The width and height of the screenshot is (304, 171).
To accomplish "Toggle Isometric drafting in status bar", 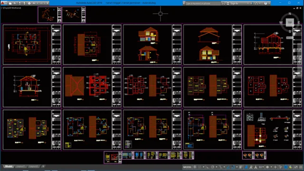I will 220,167.
